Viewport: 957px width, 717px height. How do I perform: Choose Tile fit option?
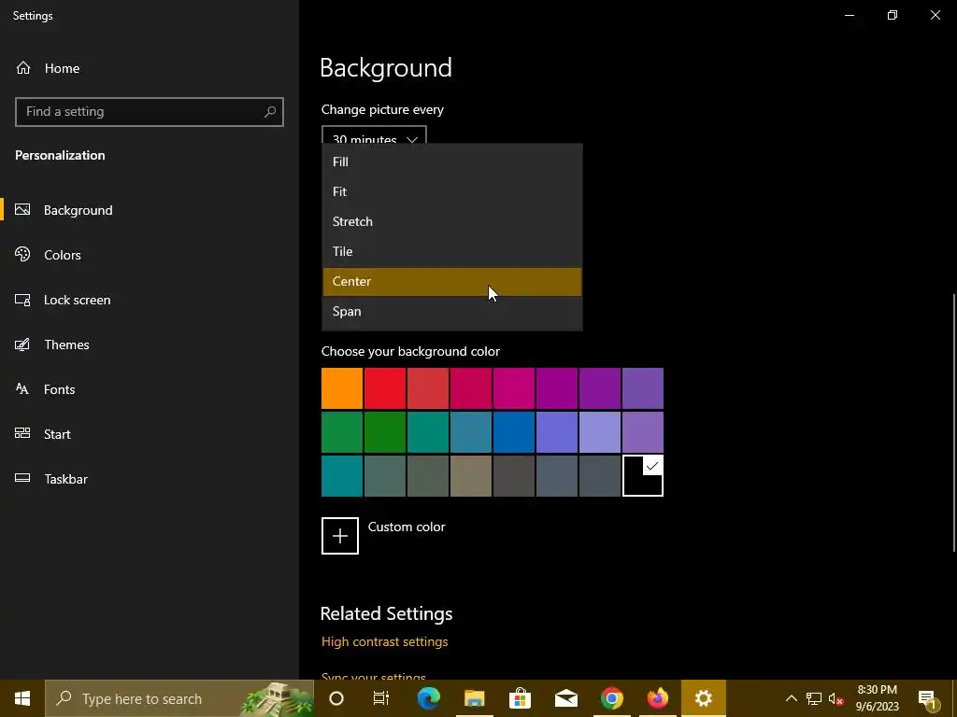452,251
